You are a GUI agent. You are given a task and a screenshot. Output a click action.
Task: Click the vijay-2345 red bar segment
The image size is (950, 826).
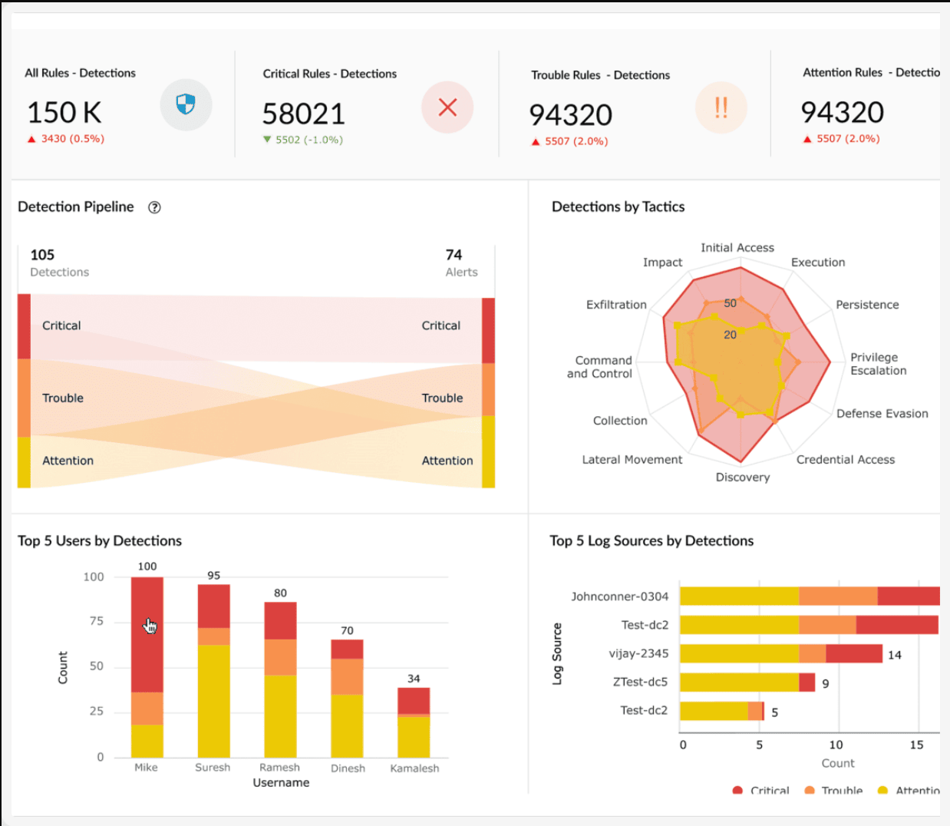coord(853,653)
